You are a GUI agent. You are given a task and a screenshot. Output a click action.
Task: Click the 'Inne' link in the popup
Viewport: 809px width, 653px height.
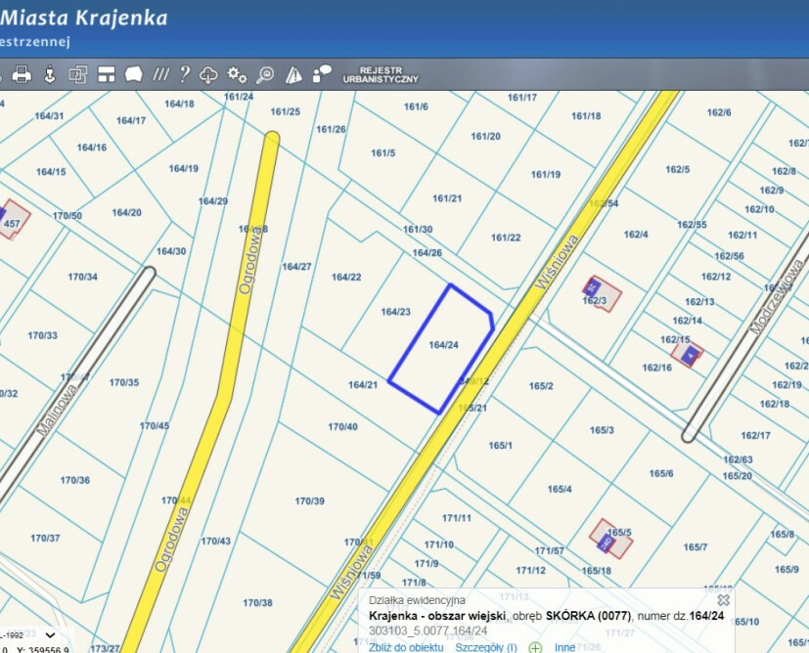564,647
